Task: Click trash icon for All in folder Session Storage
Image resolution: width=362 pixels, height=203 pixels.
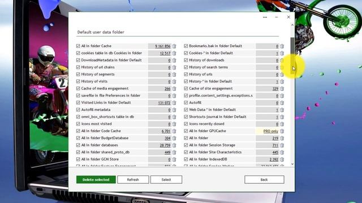Action: [282, 145]
